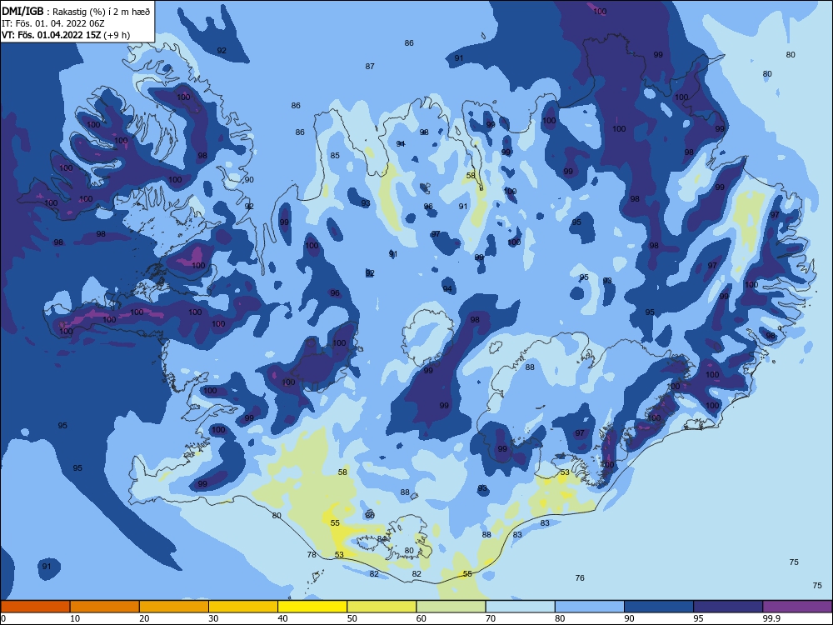Click the map humidity value '78'
Image resolution: width=833 pixels, height=625 pixels.
point(312,554)
